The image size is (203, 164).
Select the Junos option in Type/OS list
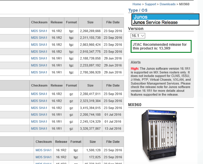point(165,17)
